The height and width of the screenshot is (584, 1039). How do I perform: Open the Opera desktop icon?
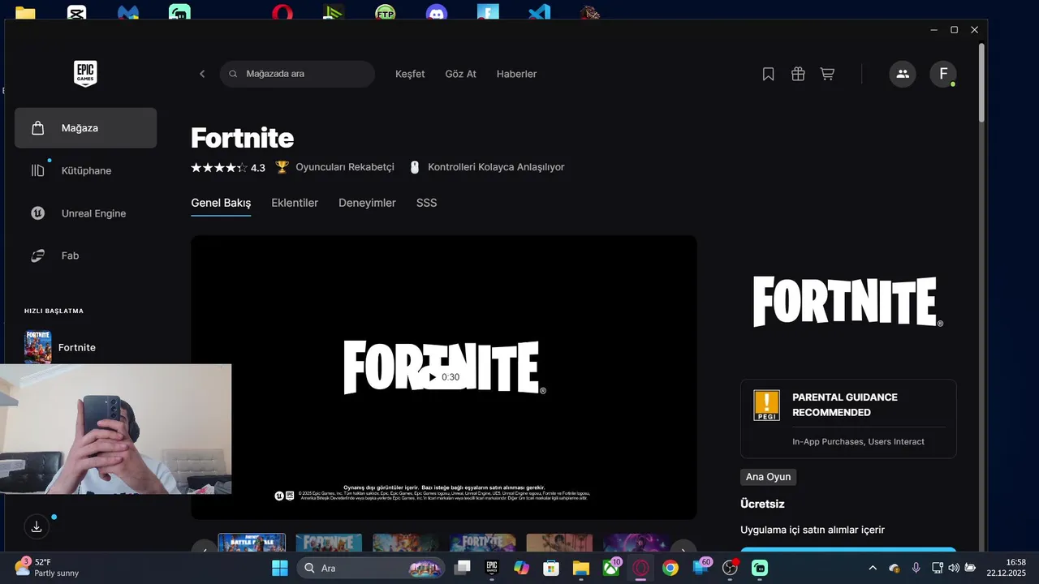point(282,12)
